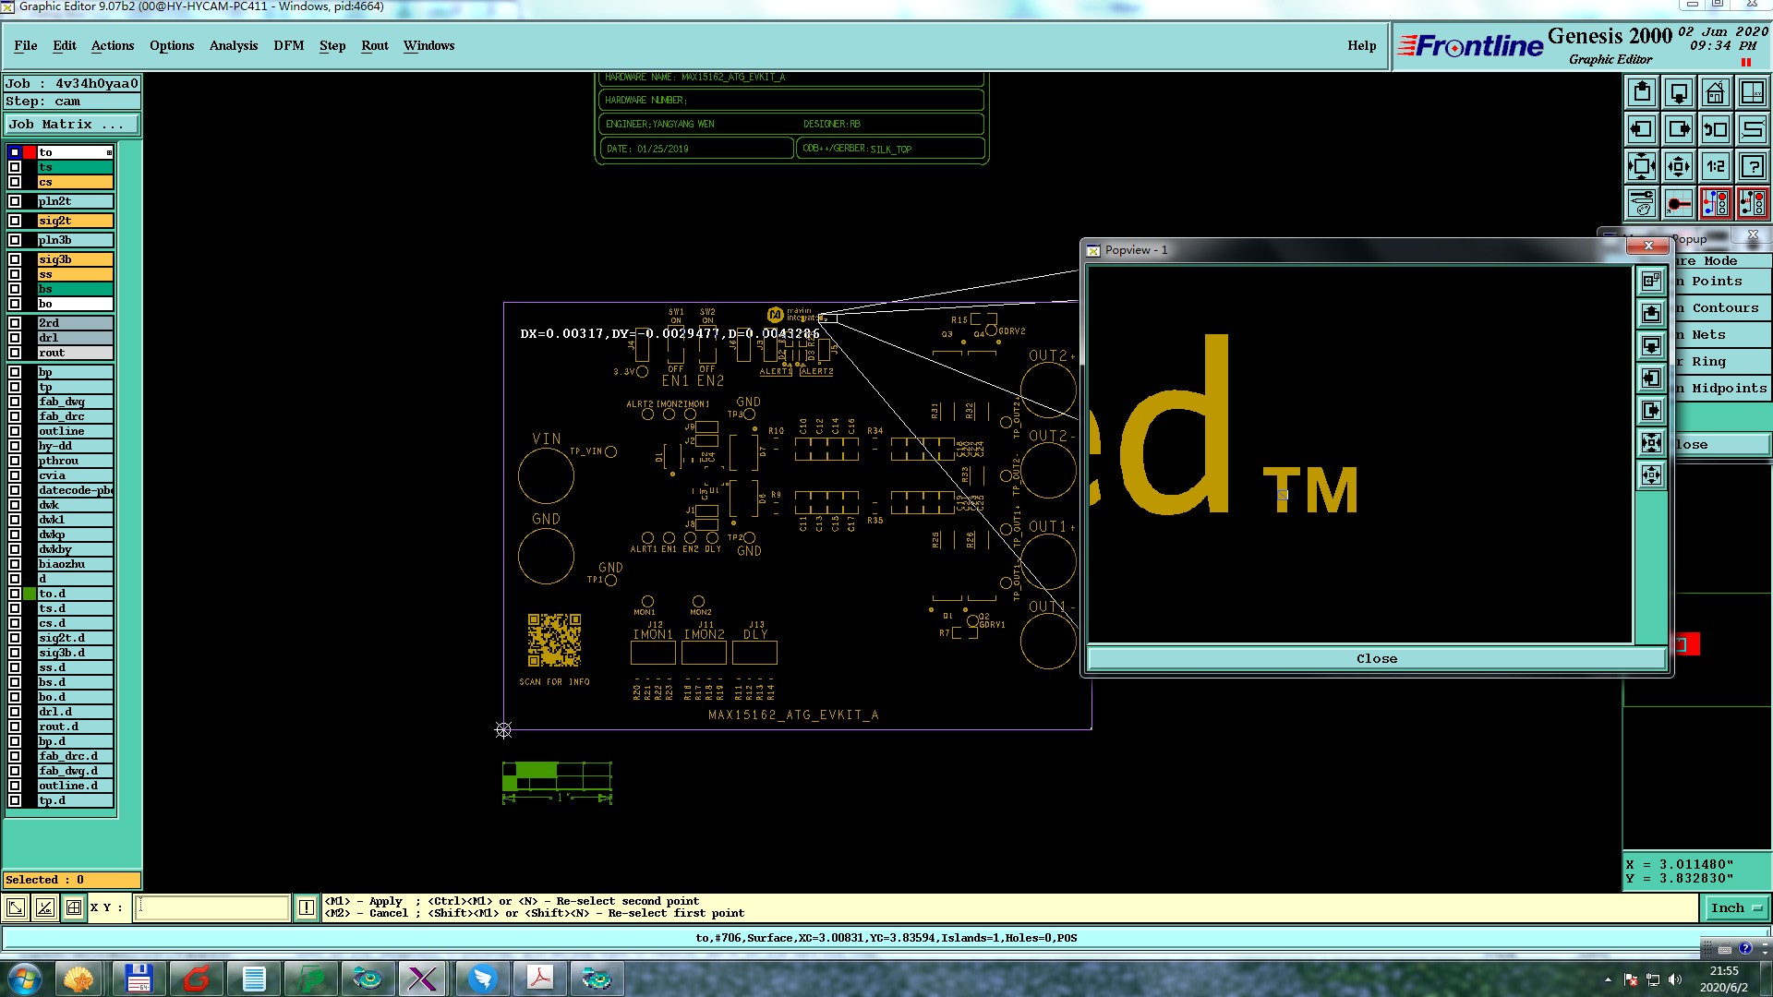
Task: Click the Home view icon
Action: (1715, 92)
